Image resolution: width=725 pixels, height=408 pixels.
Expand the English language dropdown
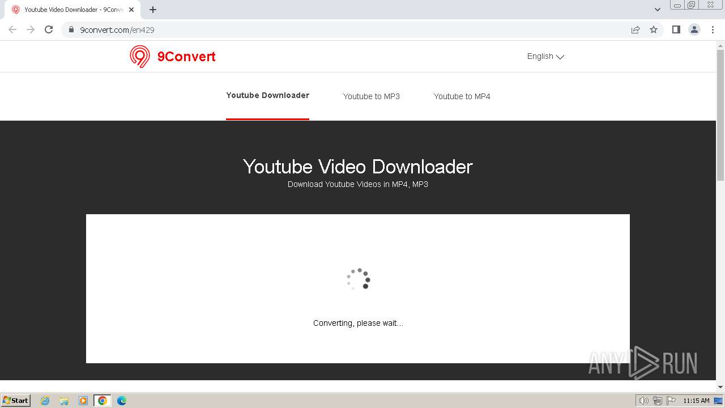coord(545,56)
